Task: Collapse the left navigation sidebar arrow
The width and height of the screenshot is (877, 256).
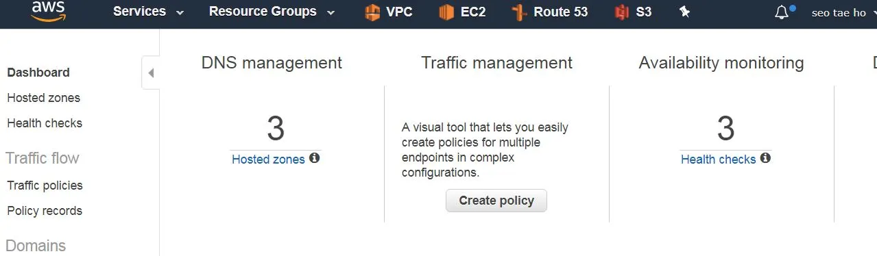Action: point(151,73)
